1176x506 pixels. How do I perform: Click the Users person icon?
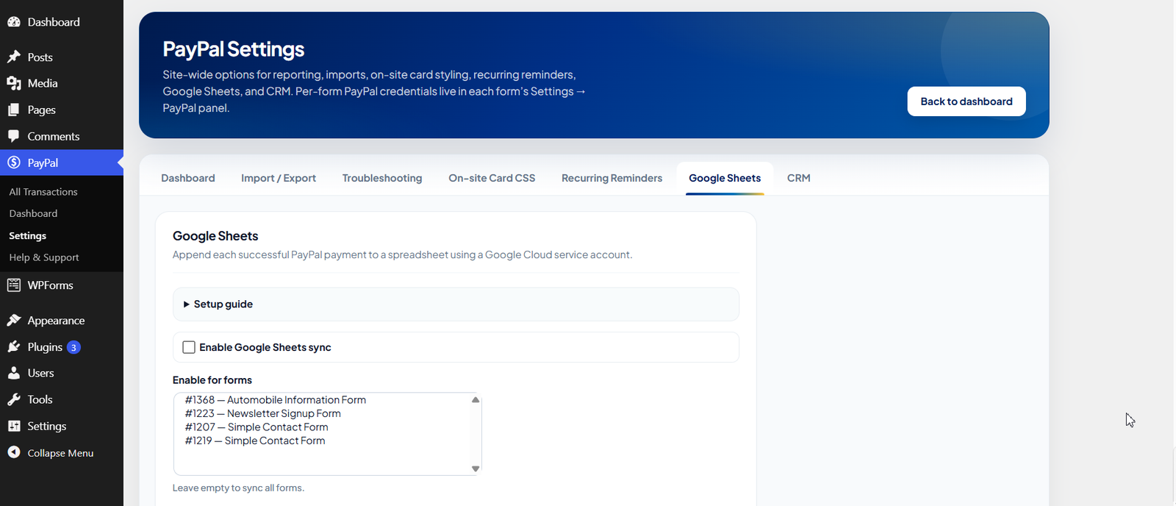pos(14,373)
